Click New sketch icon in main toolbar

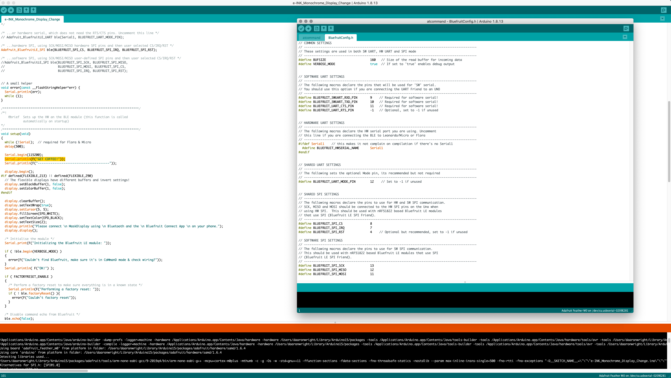click(x=19, y=10)
